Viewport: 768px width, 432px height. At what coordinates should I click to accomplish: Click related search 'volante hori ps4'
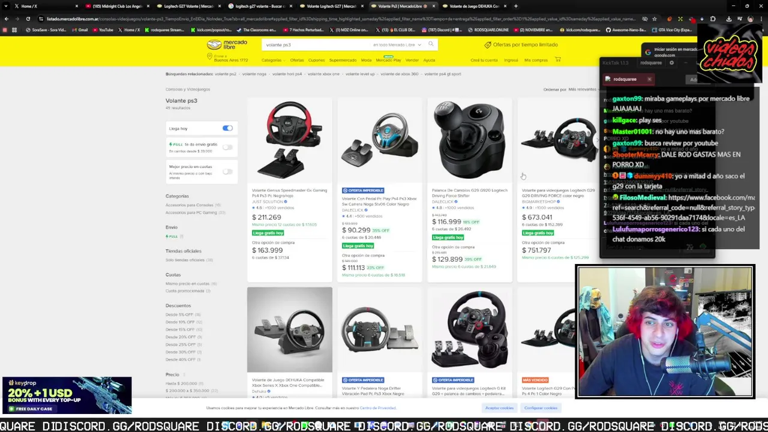[x=287, y=74]
